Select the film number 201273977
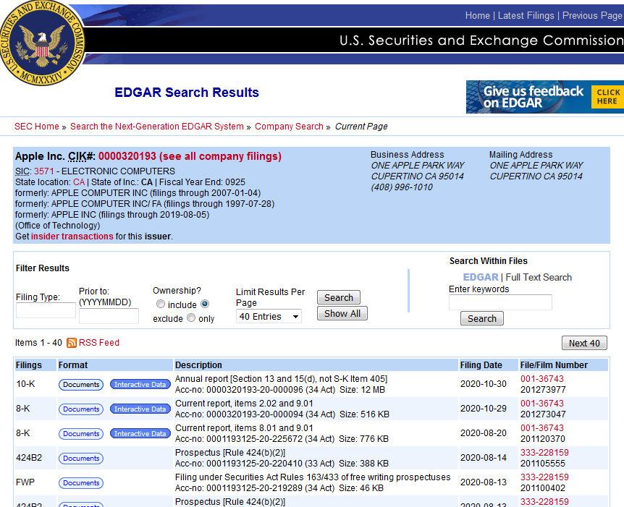This screenshot has width=624, height=507. coord(543,390)
